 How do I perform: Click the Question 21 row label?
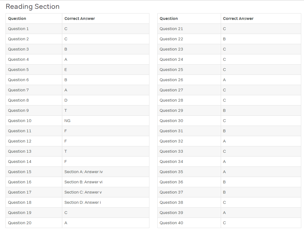coord(171,29)
